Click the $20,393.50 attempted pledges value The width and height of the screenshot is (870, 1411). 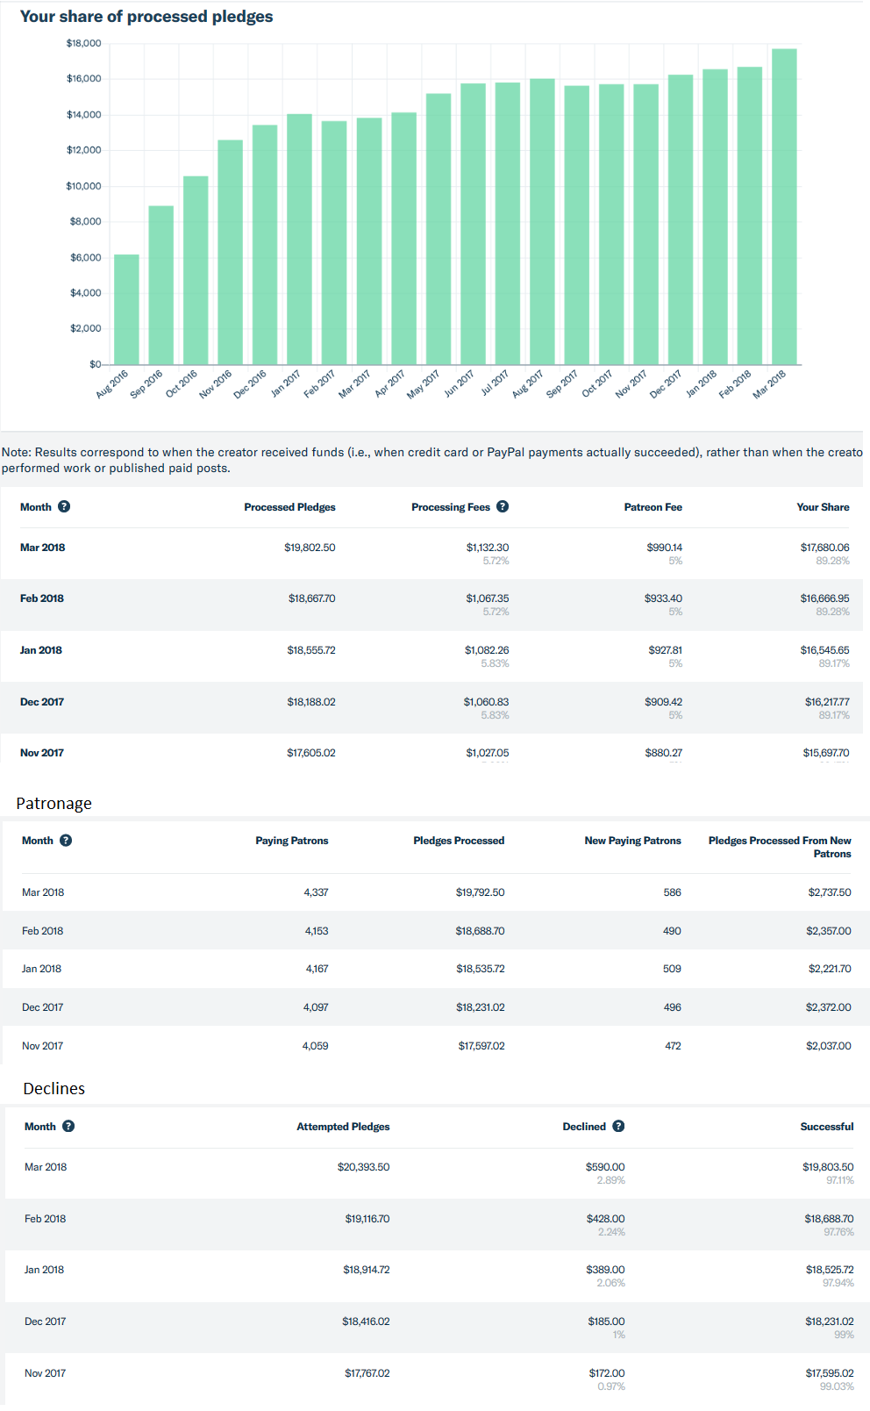(x=363, y=1167)
